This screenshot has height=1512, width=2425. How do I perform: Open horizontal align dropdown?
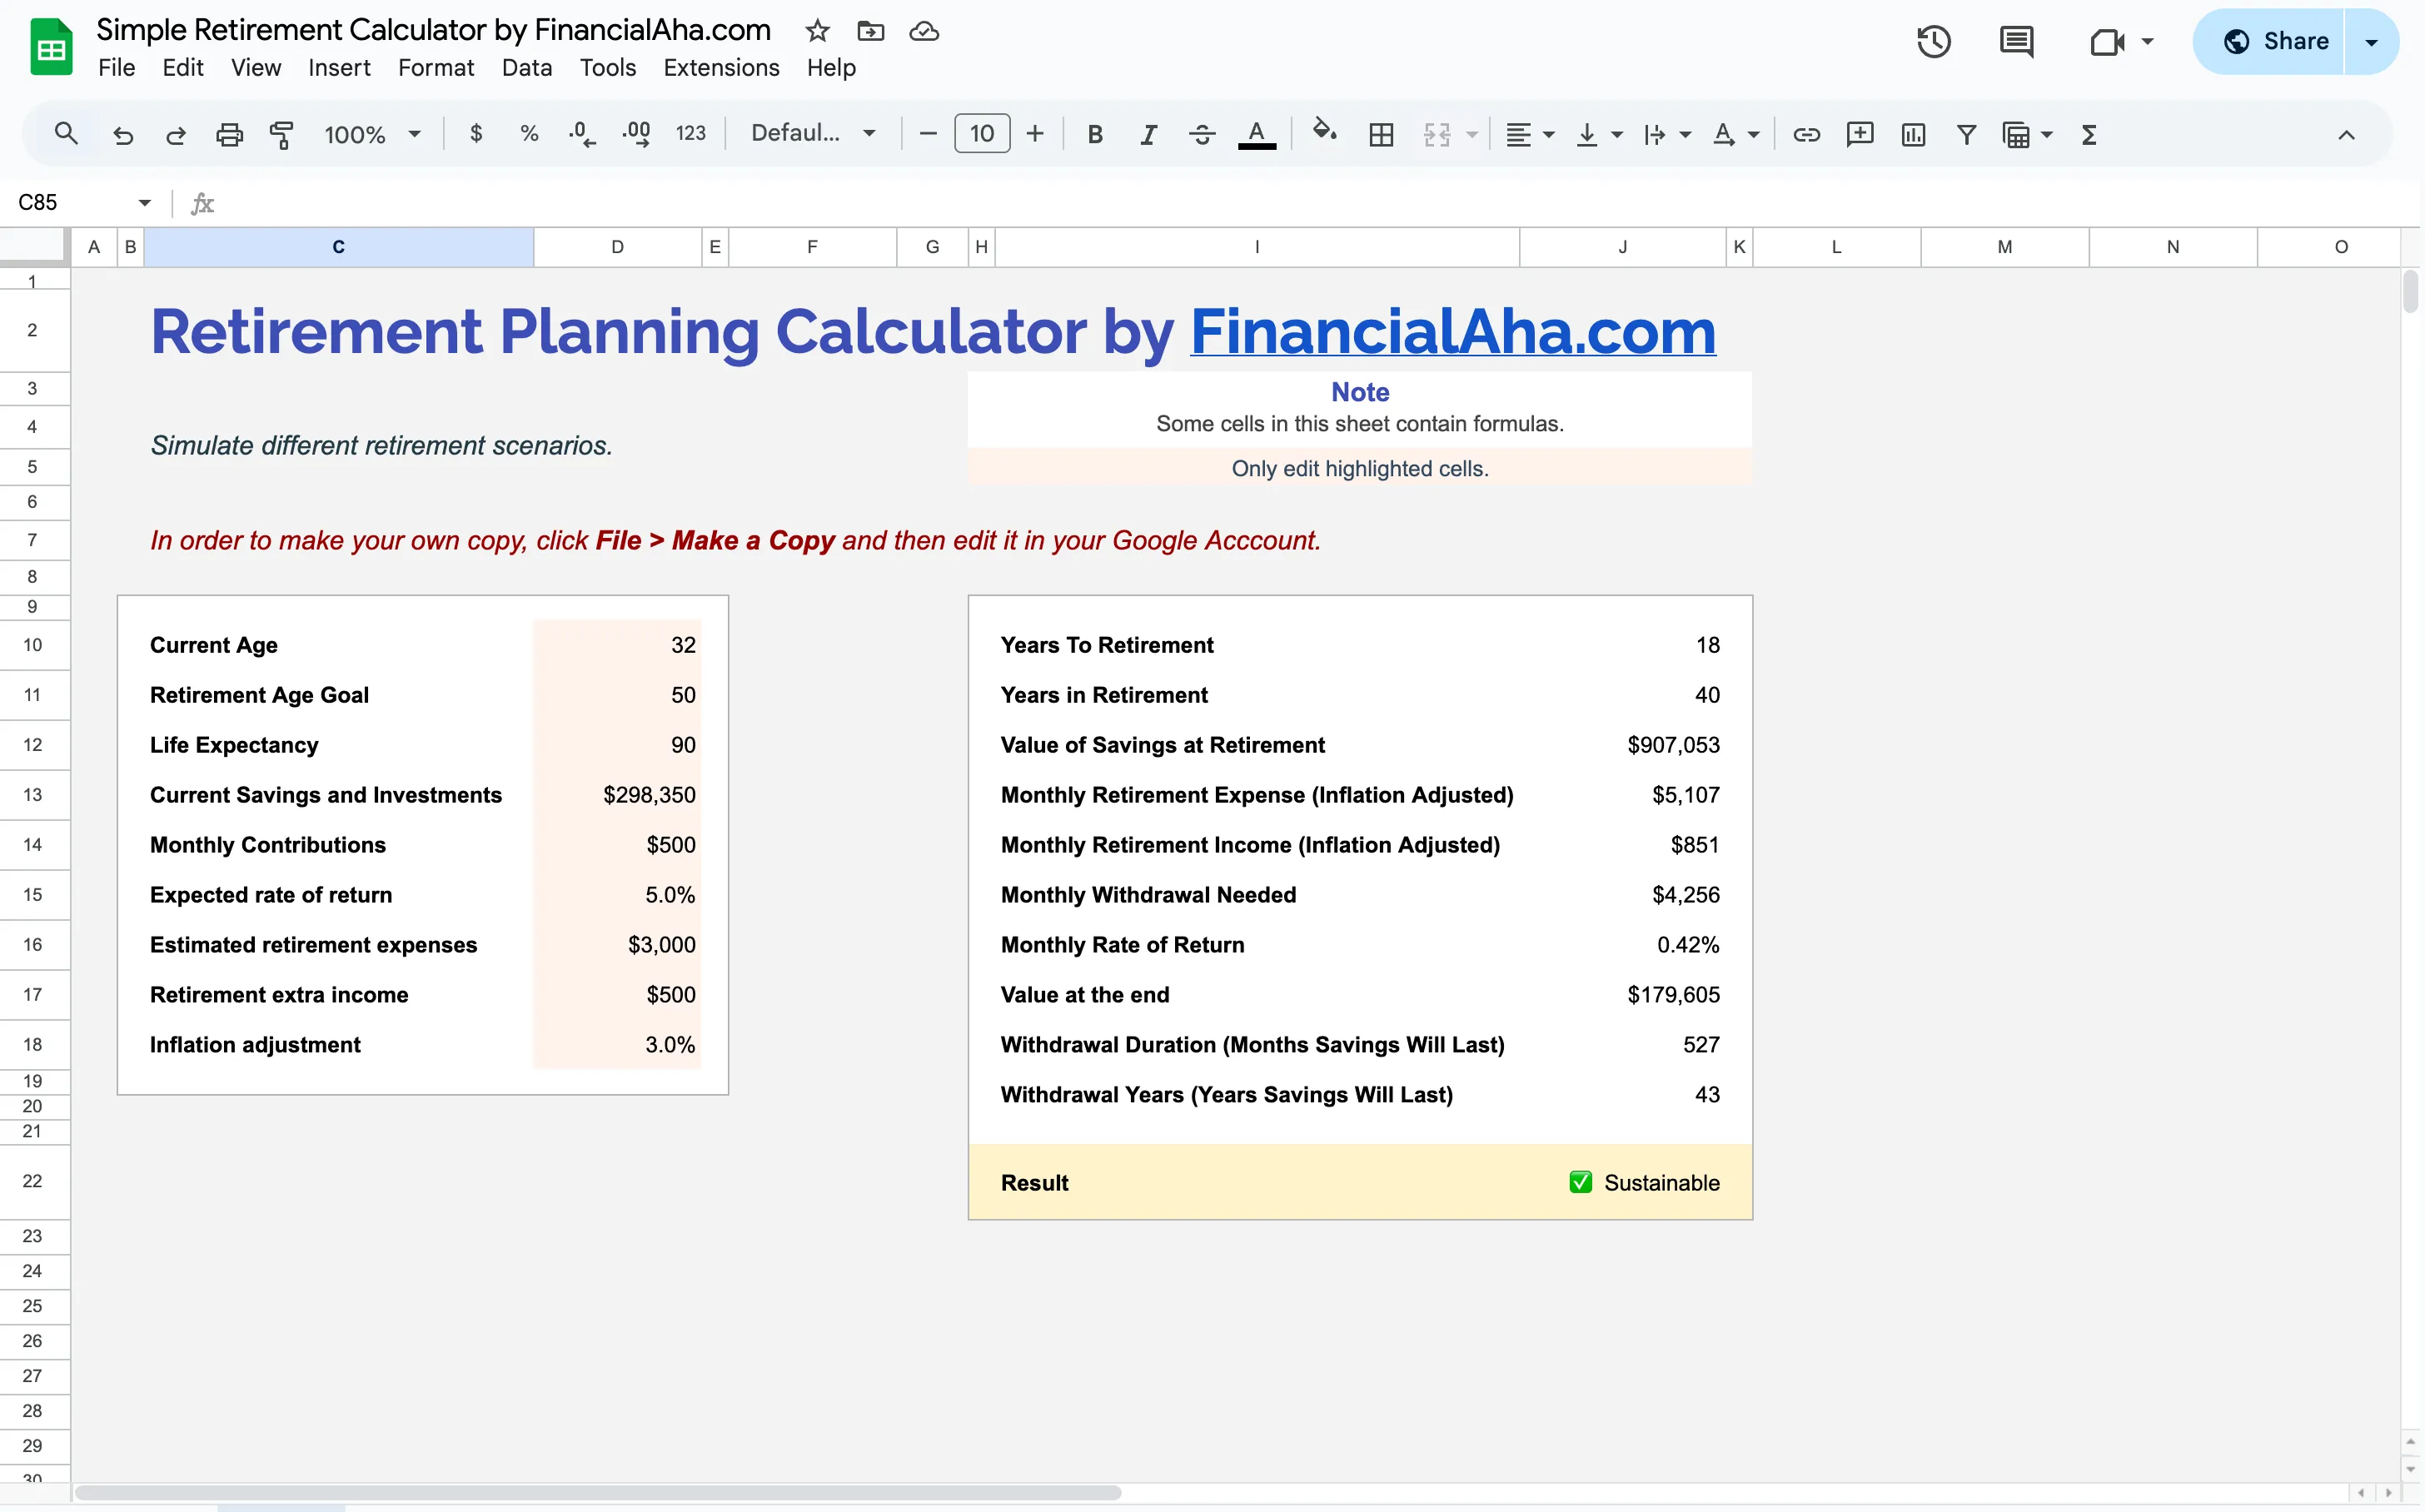click(1529, 134)
